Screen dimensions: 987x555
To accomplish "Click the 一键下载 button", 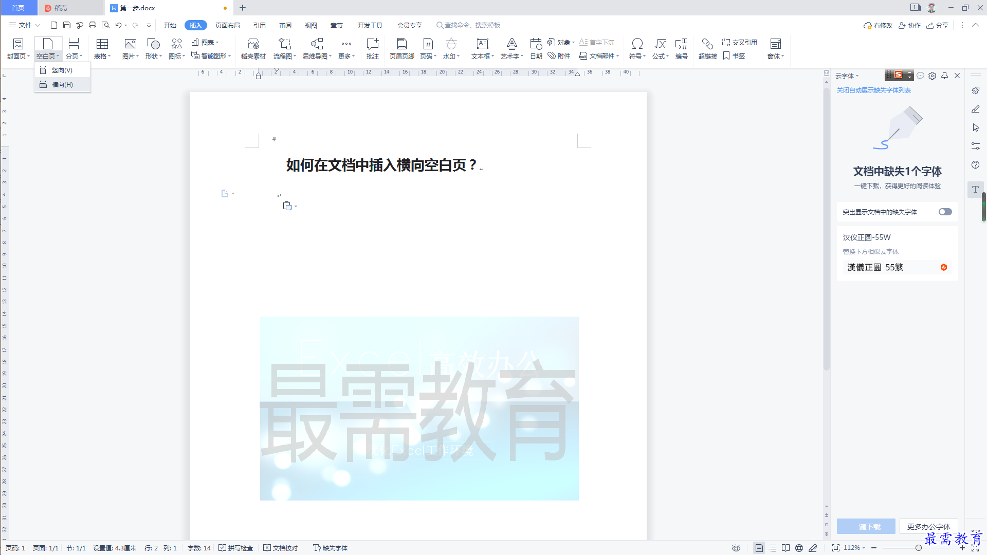I will [x=866, y=527].
